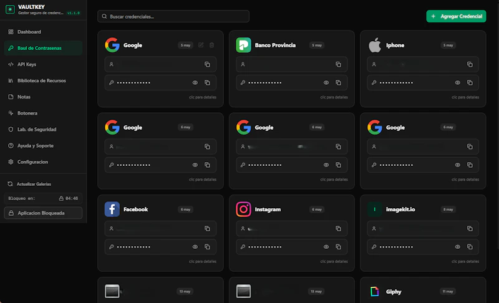Image resolution: width=499 pixels, height=303 pixels.
Task: Open the Dashboard section
Action: tap(43, 32)
